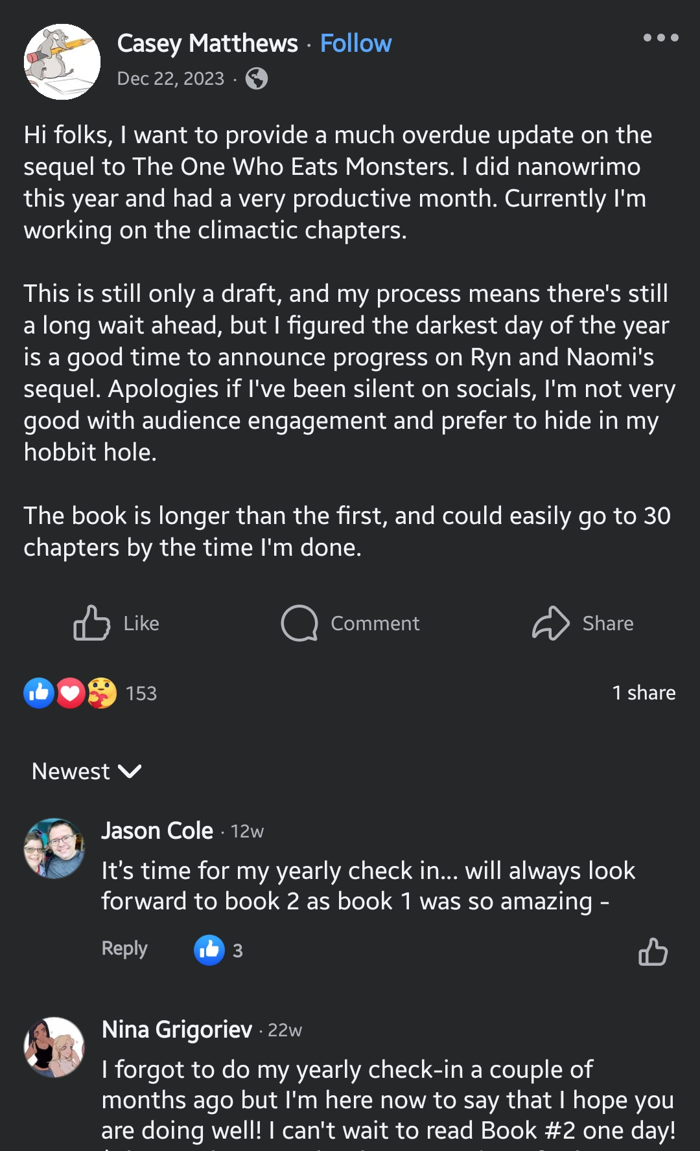Click the globe public visibility icon
Image resolution: width=700 pixels, height=1151 pixels.
257,78
